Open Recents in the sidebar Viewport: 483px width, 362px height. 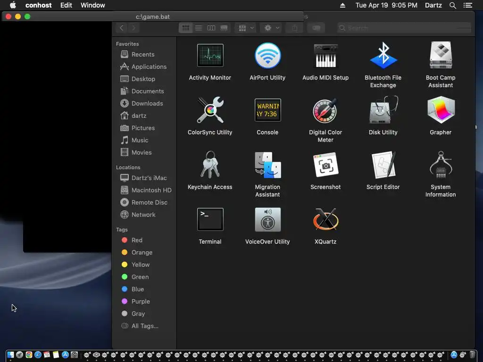144,55
